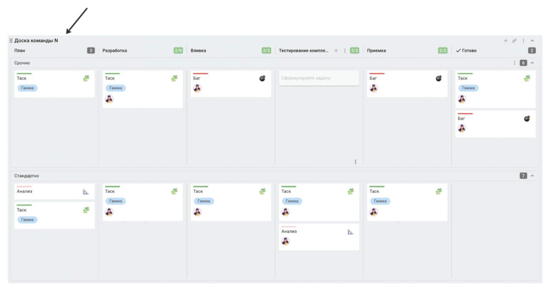Viewport: 551px width, 292px height.
Task: Click bomb icon on Вливка Баг card
Action: 262,78
